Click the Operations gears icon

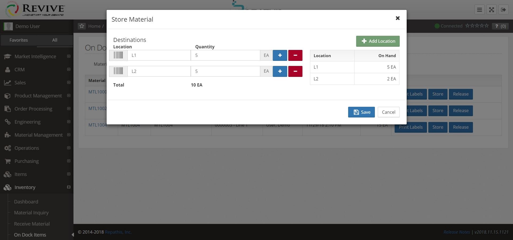pos(7,148)
